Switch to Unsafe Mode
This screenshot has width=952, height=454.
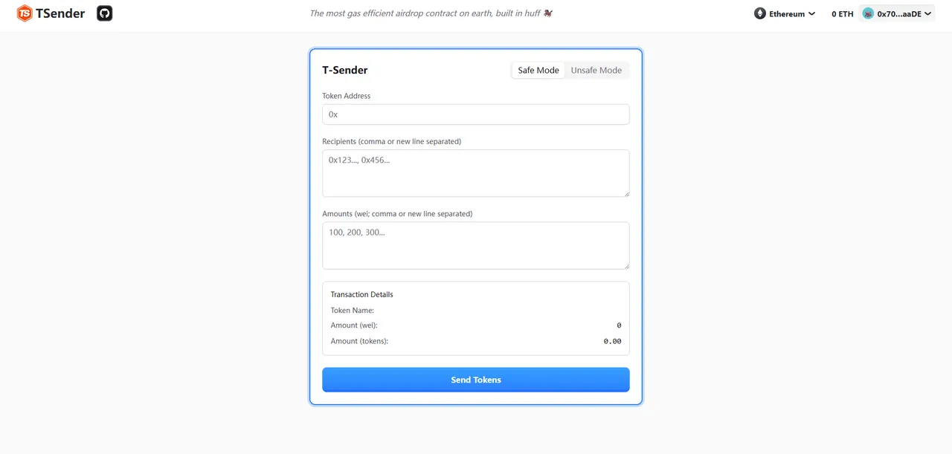[x=596, y=69]
